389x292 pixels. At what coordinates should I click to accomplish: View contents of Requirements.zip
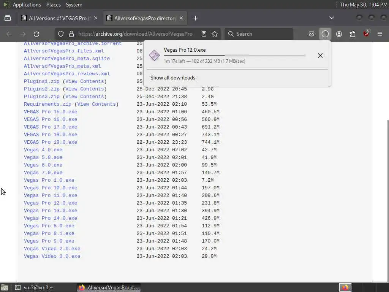point(96,104)
